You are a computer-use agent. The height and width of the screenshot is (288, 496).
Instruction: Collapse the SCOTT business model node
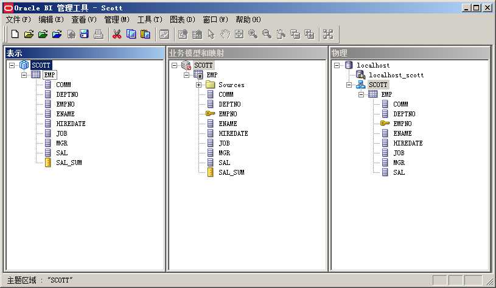coord(174,66)
